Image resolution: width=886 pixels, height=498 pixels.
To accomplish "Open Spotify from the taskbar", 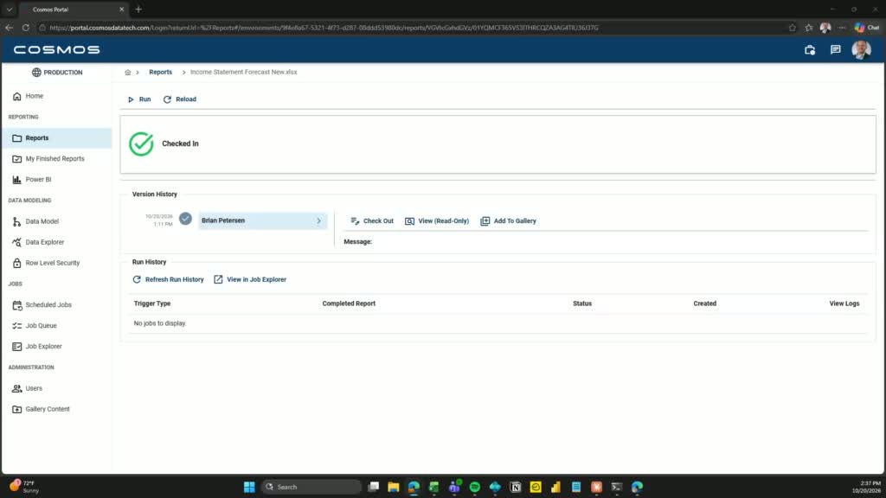I will [x=475, y=487].
